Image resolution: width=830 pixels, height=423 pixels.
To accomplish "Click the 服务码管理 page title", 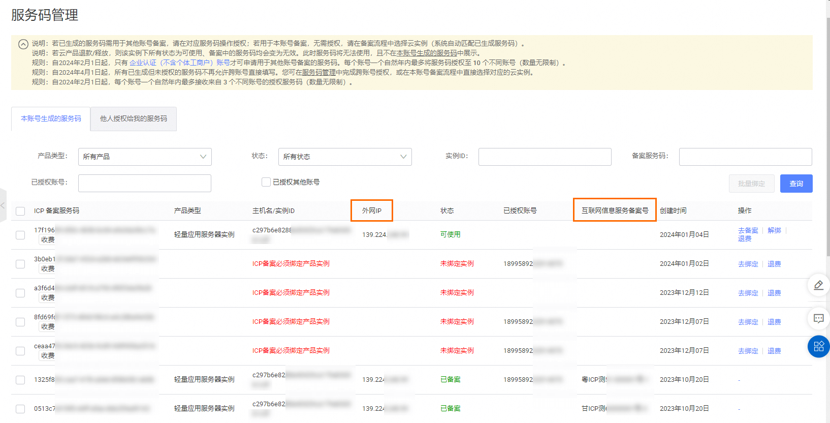I will point(45,15).
